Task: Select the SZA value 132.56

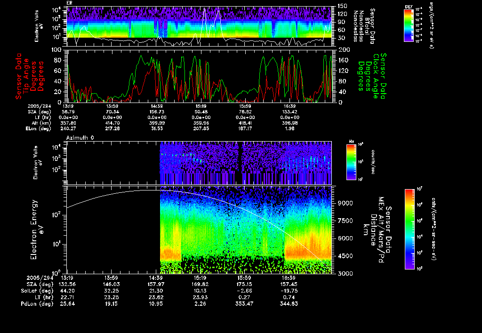Action: click(67, 284)
